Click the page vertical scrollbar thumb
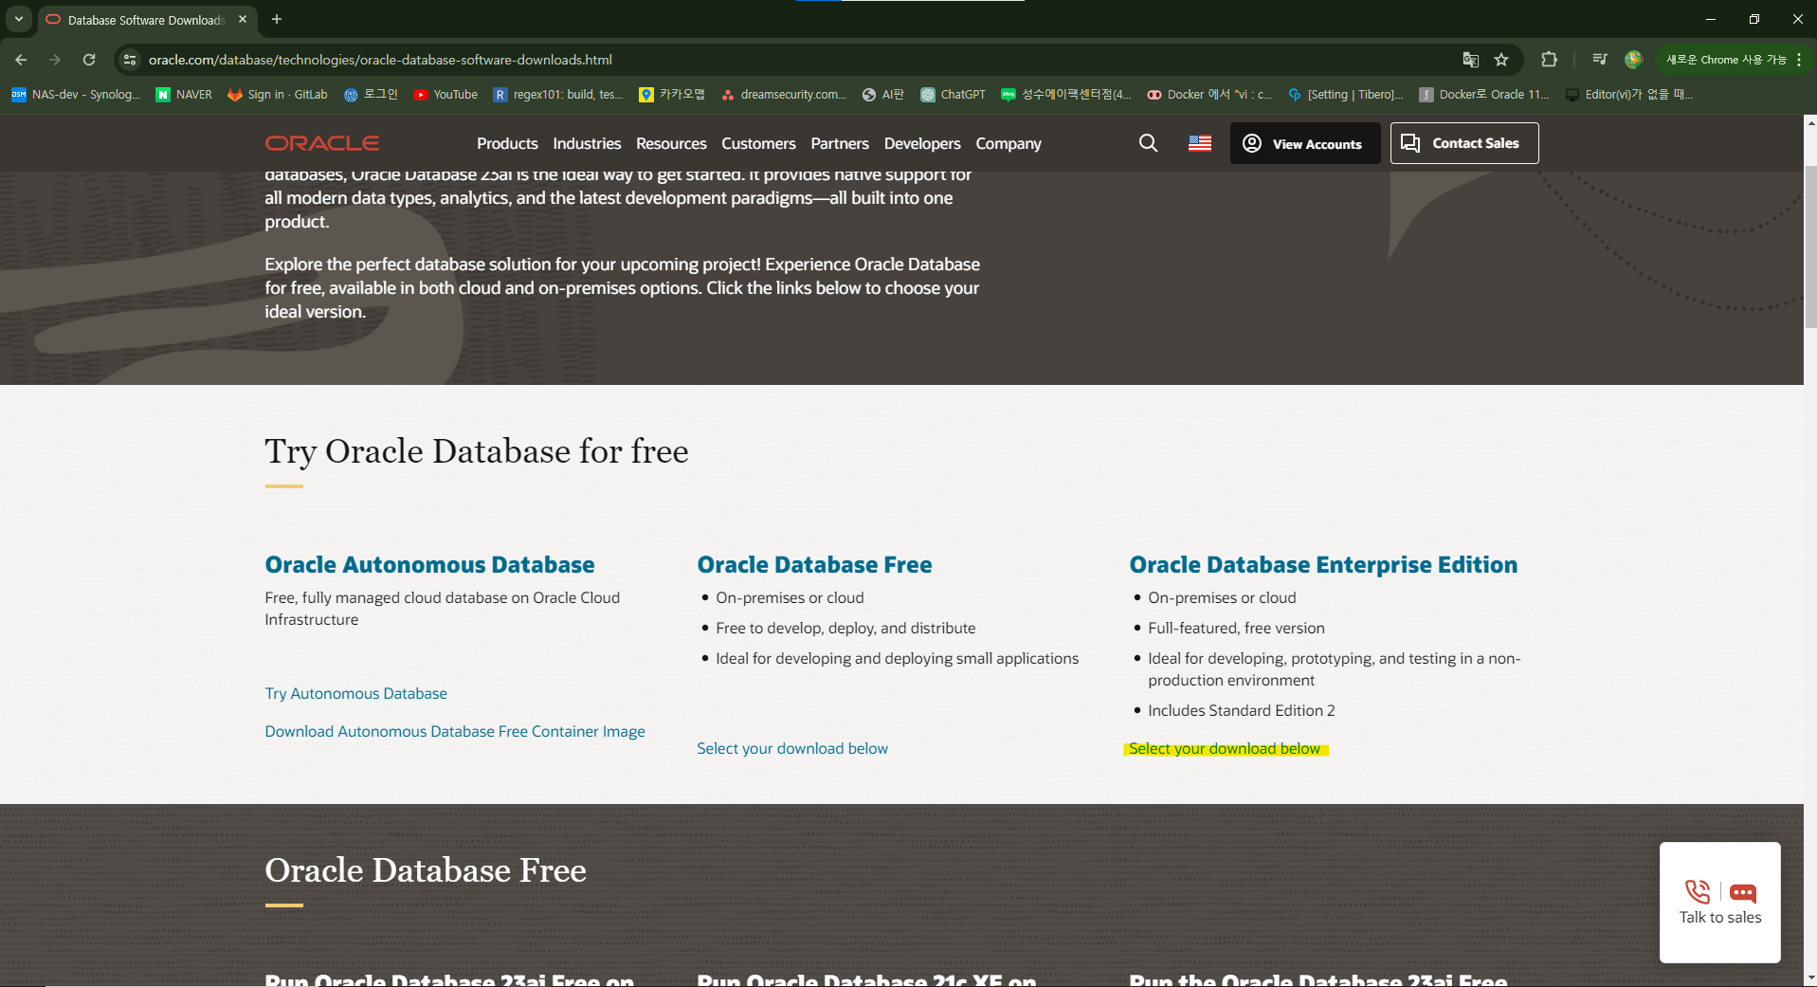The height and width of the screenshot is (987, 1817). click(x=1810, y=247)
